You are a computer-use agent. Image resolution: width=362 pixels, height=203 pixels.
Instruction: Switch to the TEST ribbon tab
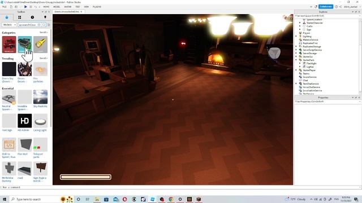78,7
